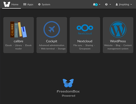136x104 pixels.
Task: Open the Cockpit app title
Action: tap(52, 41)
